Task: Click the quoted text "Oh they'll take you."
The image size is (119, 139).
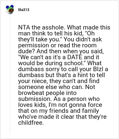Action: (x=60, y=36)
